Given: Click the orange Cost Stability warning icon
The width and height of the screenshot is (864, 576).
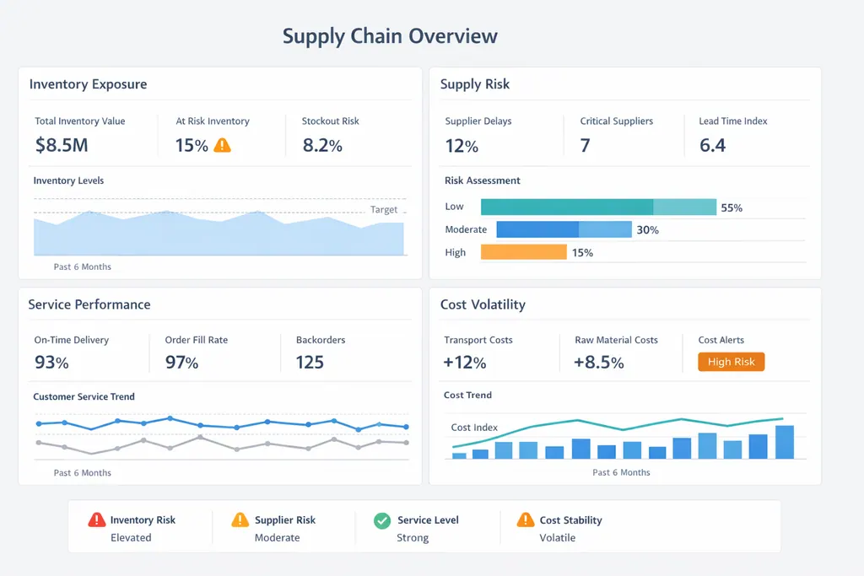Looking at the screenshot, I should [x=526, y=520].
